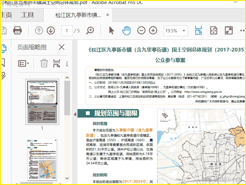This screenshot has height=185, width=246.
Task: Click the Print icon in the toolbar
Action: [18, 31]
